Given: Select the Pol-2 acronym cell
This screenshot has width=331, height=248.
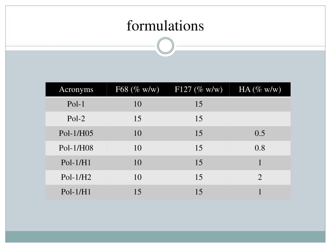Looking at the screenshot, I should [x=76, y=119].
